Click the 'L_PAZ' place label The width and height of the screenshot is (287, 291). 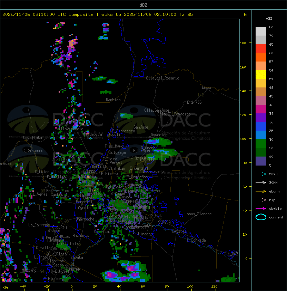(x=233, y=254)
